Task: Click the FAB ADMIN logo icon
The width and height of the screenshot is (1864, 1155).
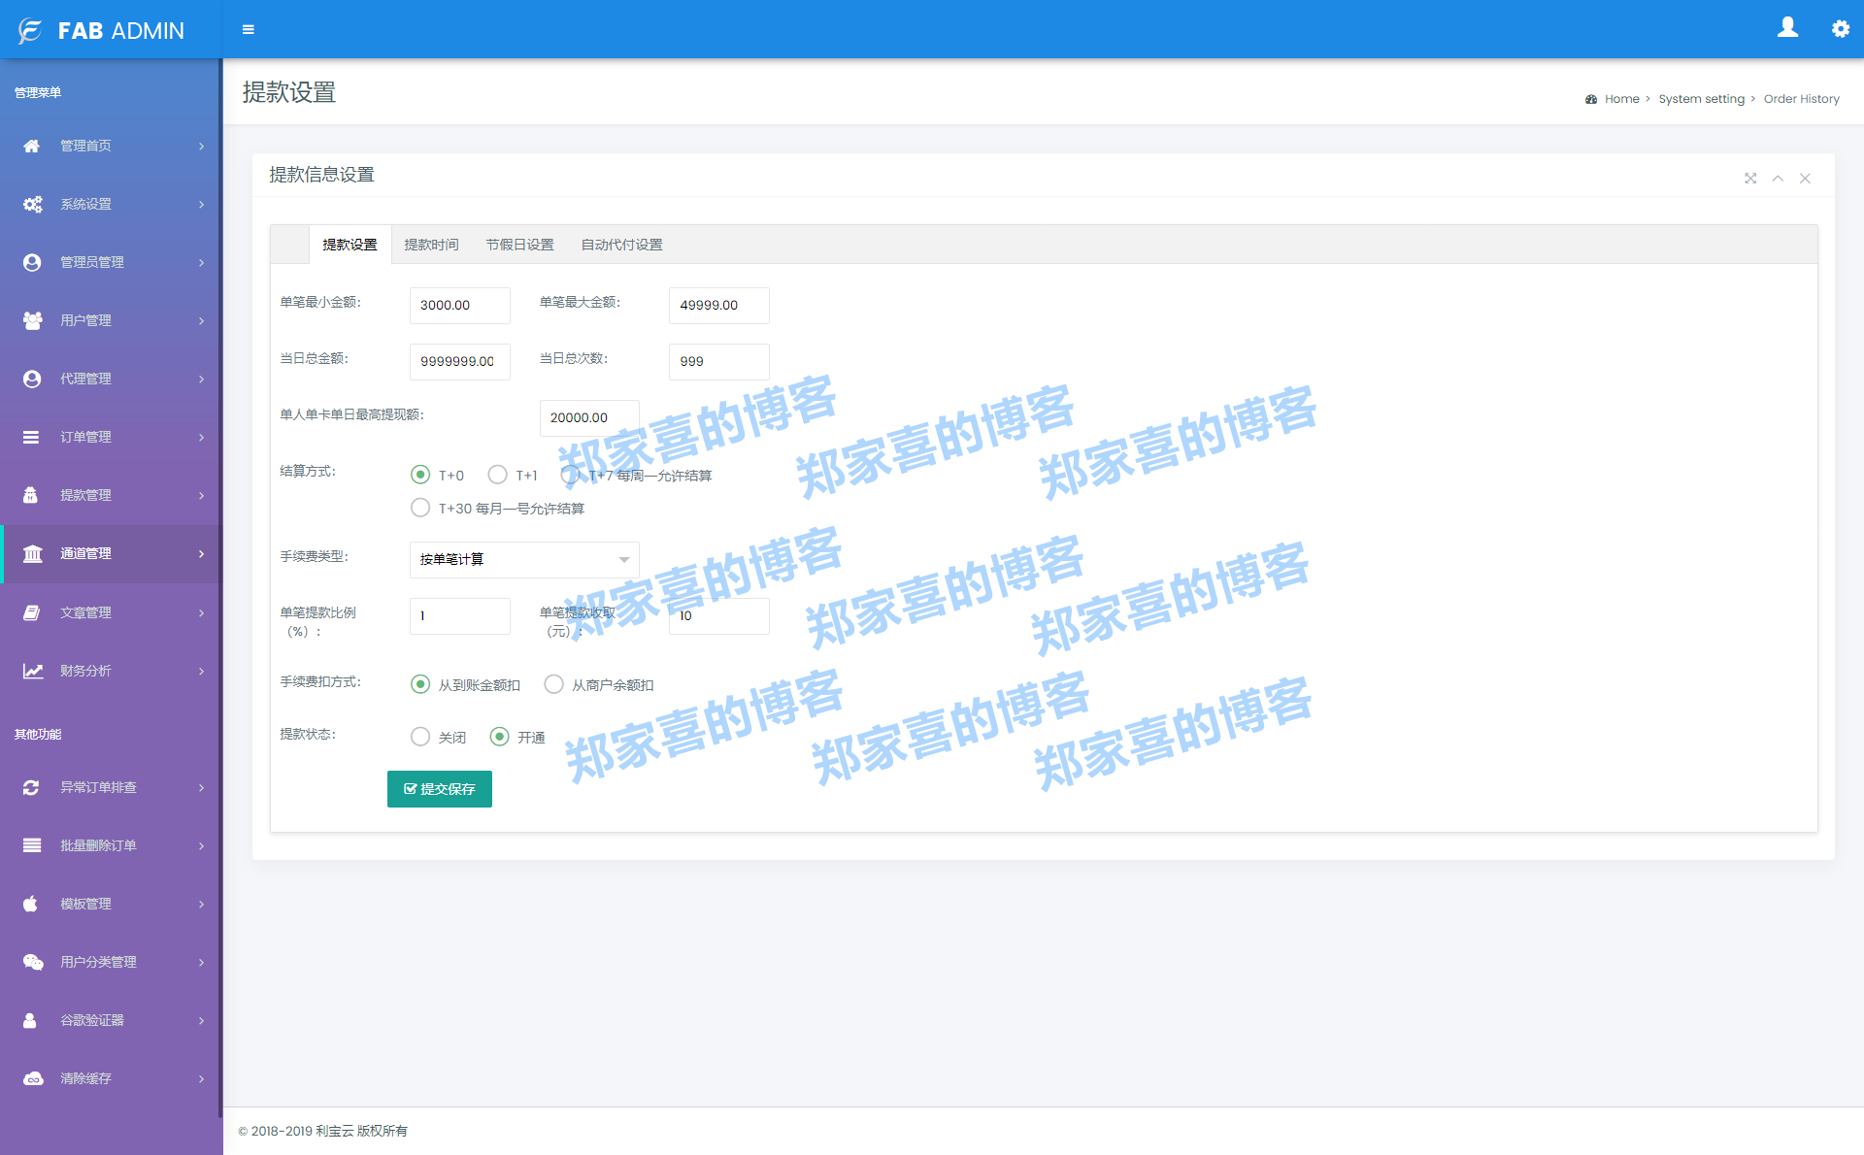Action: (x=30, y=30)
